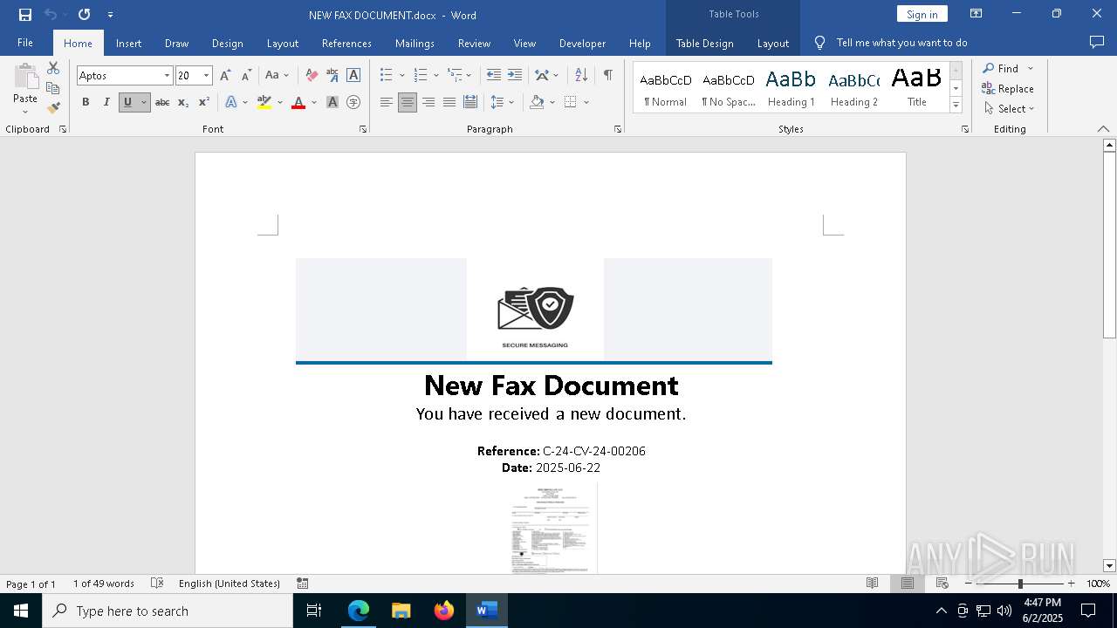The height and width of the screenshot is (628, 1117).
Task: Click the font color red swatch button
Action: click(298, 102)
